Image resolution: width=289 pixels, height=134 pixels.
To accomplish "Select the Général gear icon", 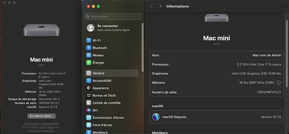I will [x=89, y=73].
